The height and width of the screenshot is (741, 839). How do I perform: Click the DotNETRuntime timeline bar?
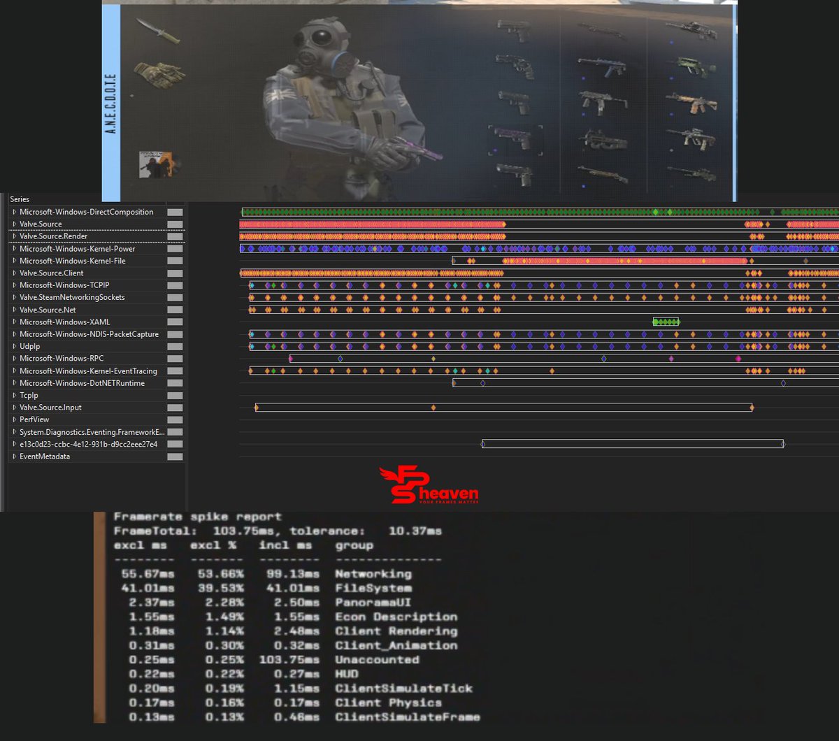click(x=645, y=383)
